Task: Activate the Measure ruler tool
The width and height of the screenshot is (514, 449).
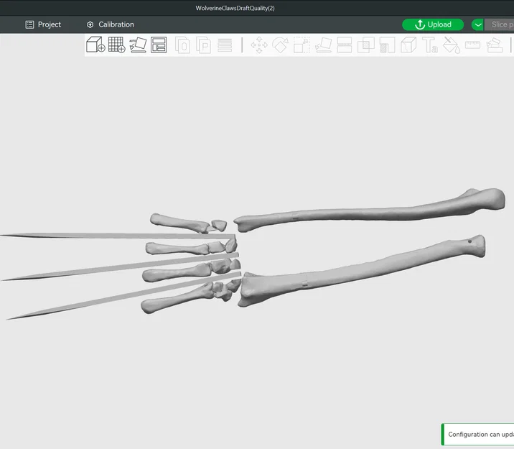Action: (472, 45)
